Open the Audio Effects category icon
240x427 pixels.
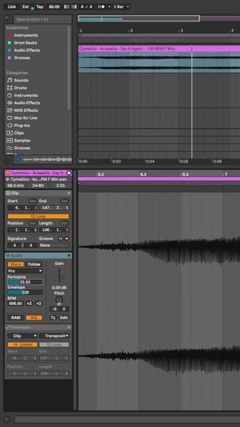[9, 103]
